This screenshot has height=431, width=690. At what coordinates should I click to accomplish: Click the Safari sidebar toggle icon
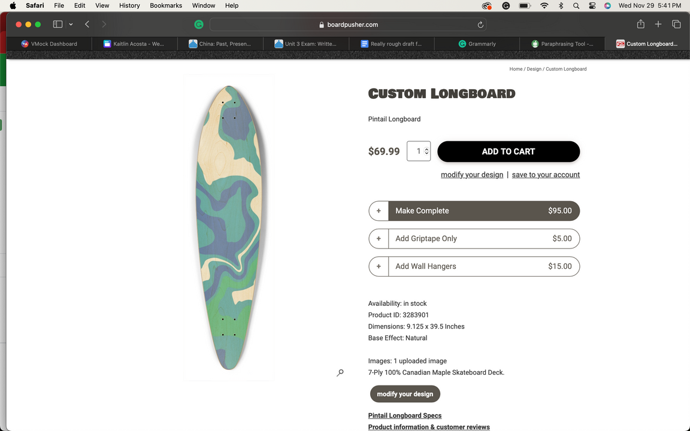point(57,25)
